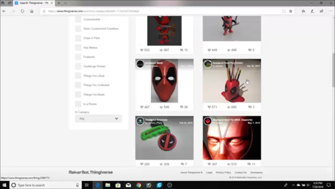Image resolution: width=335 pixels, height=189 pixels.
Task: Open a new tab with plus icon
Action: 59,3
